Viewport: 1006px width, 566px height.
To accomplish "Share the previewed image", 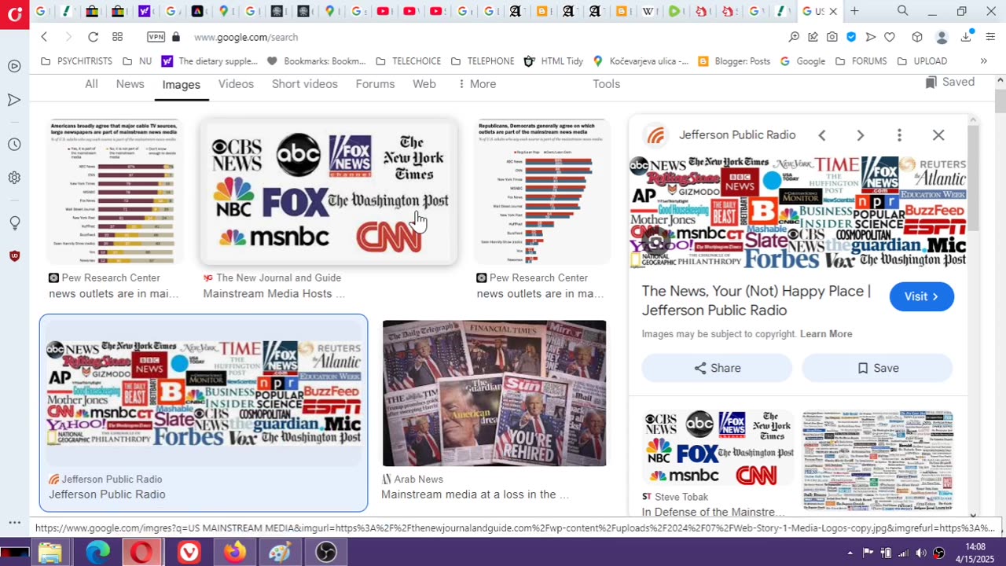I will [717, 368].
